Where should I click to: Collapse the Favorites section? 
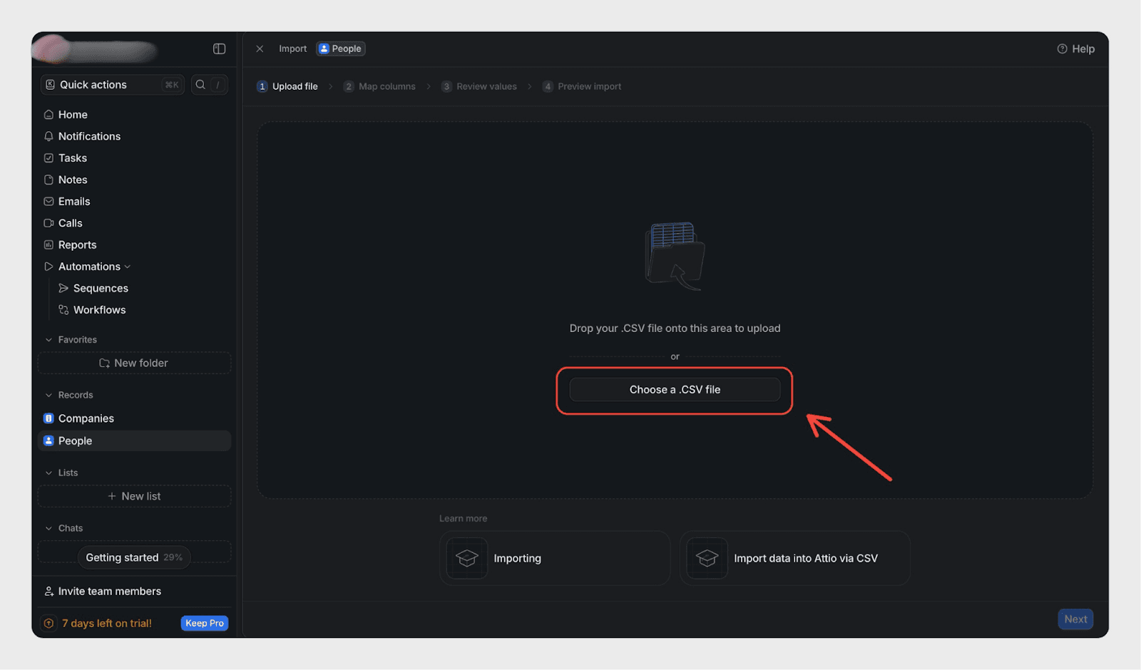[x=48, y=340]
